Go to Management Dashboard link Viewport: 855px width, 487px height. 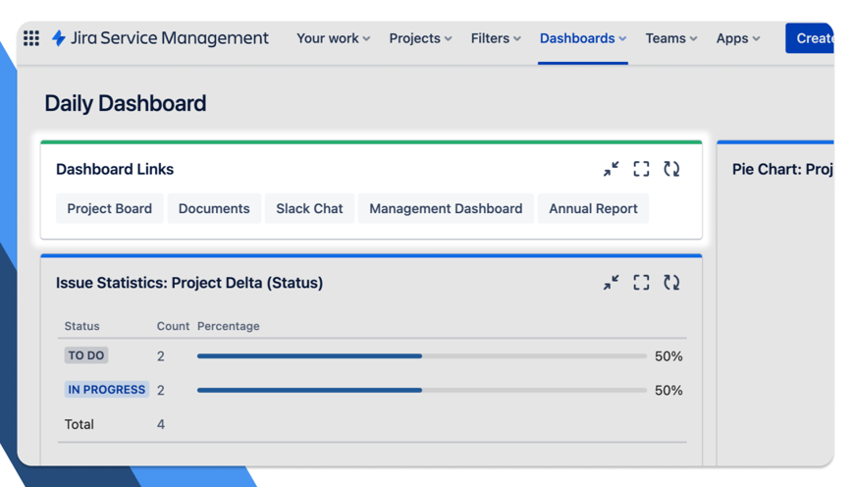point(446,208)
